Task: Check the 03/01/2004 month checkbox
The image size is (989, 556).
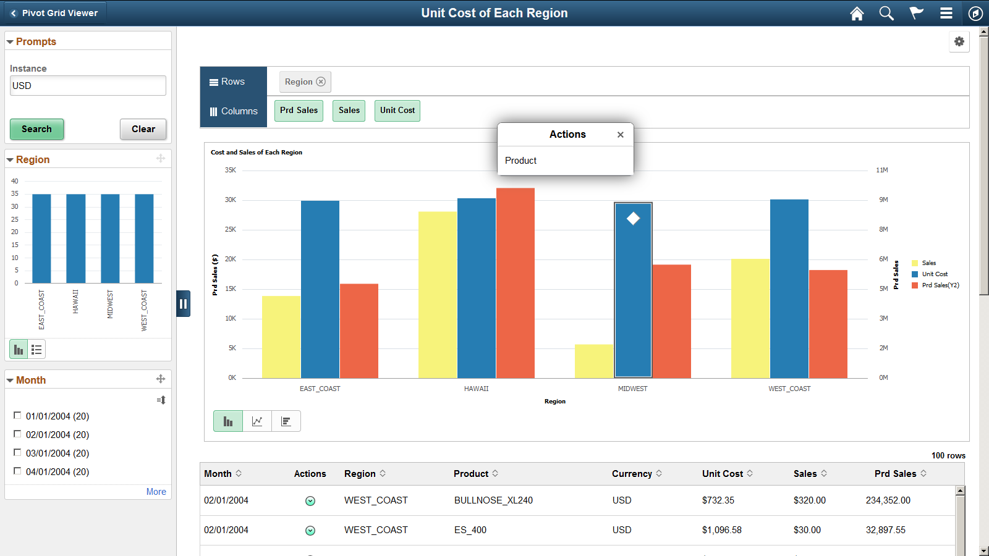Action: point(17,453)
